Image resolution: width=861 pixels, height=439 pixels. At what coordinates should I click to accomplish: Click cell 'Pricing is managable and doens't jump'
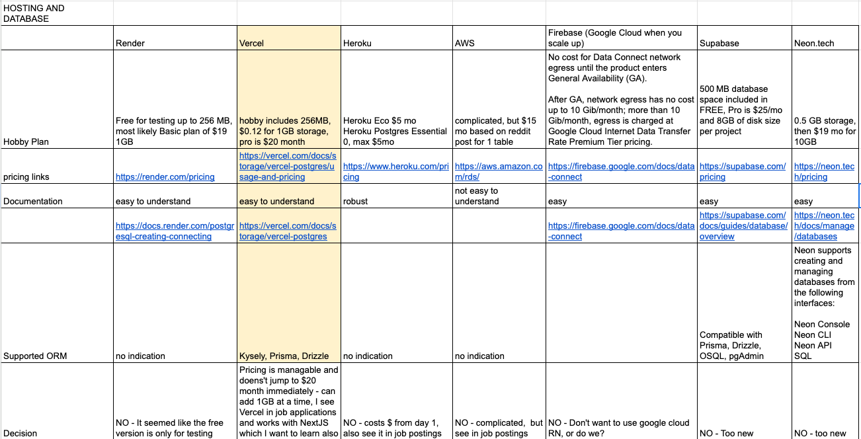(x=289, y=401)
